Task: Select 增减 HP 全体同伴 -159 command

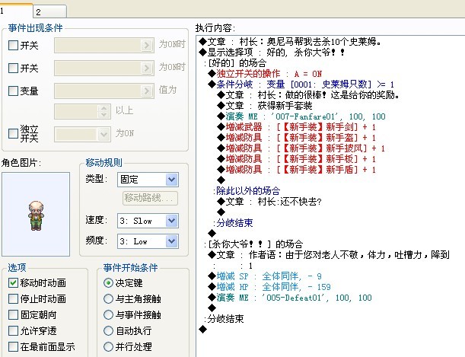Action: pyautogui.click(x=269, y=287)
